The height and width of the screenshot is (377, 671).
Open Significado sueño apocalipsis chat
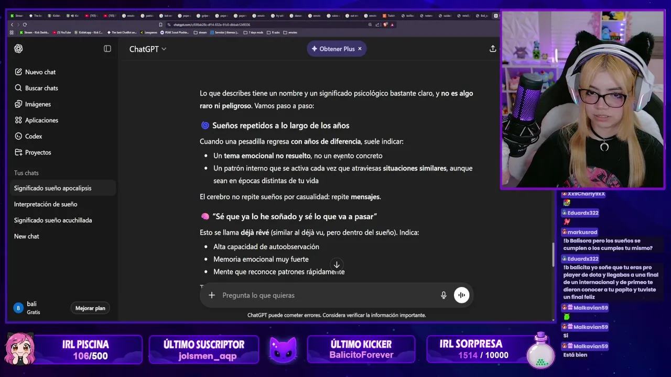tap(63, 188)
